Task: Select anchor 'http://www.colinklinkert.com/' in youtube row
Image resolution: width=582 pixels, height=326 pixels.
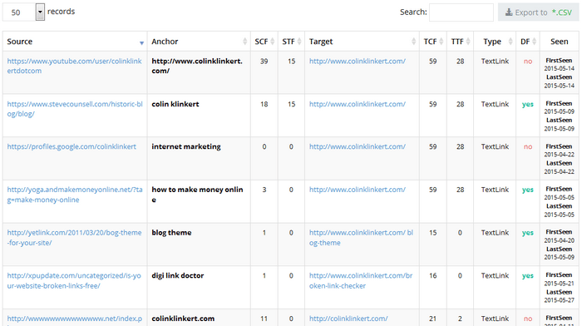Action: (x=197, y=66)
